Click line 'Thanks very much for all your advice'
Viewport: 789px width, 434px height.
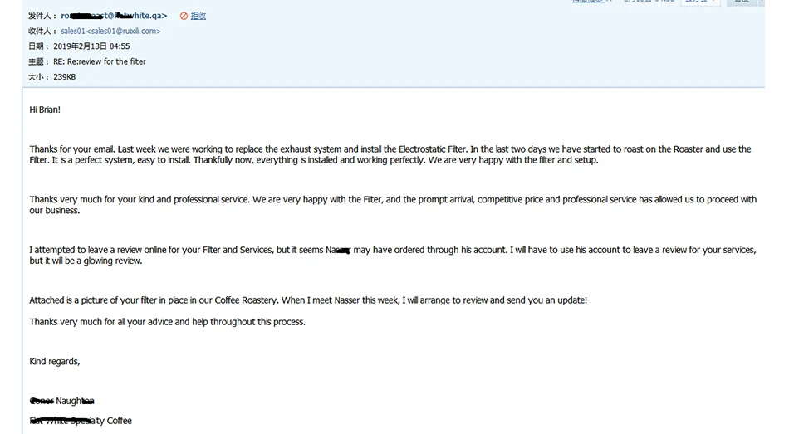167,322
